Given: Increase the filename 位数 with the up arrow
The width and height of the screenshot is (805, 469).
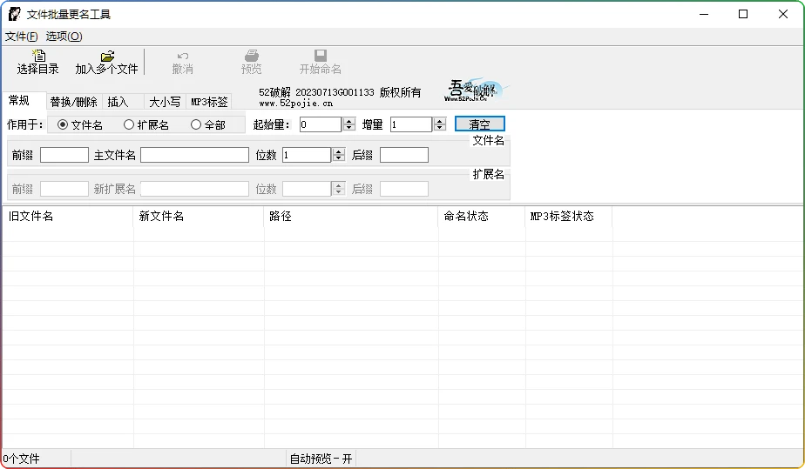Looking at the screenshot, I should 338,151.
